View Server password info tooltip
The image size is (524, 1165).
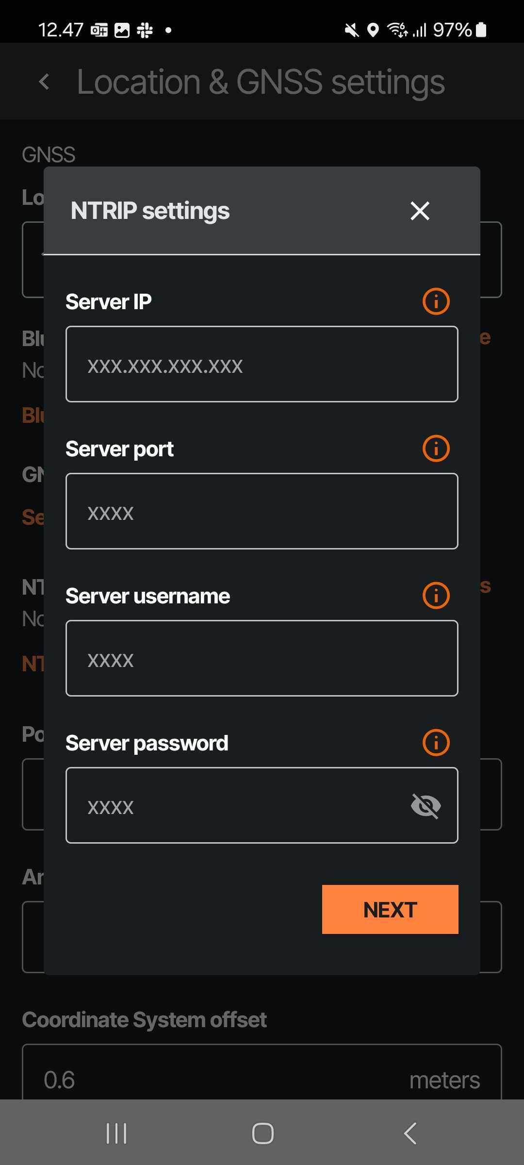pos(436,743)
